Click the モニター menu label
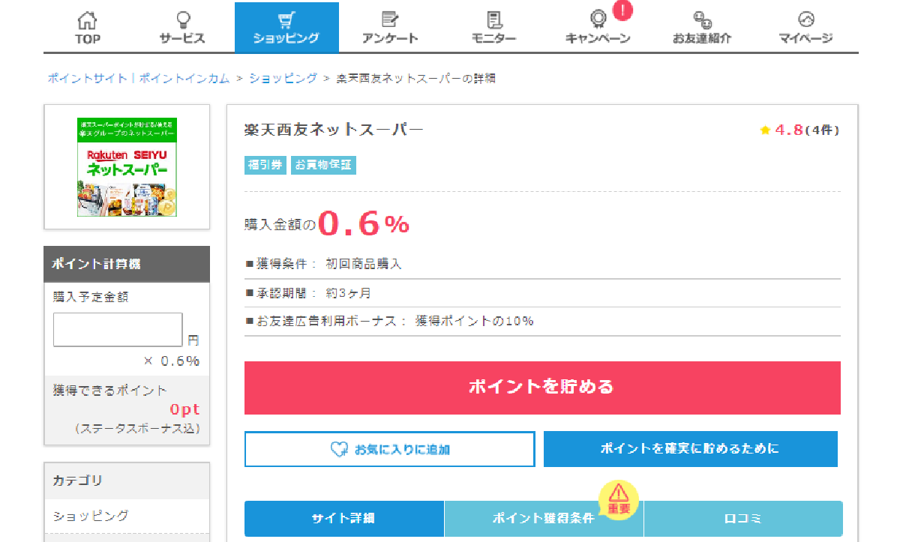 click(x=493, y=39)
